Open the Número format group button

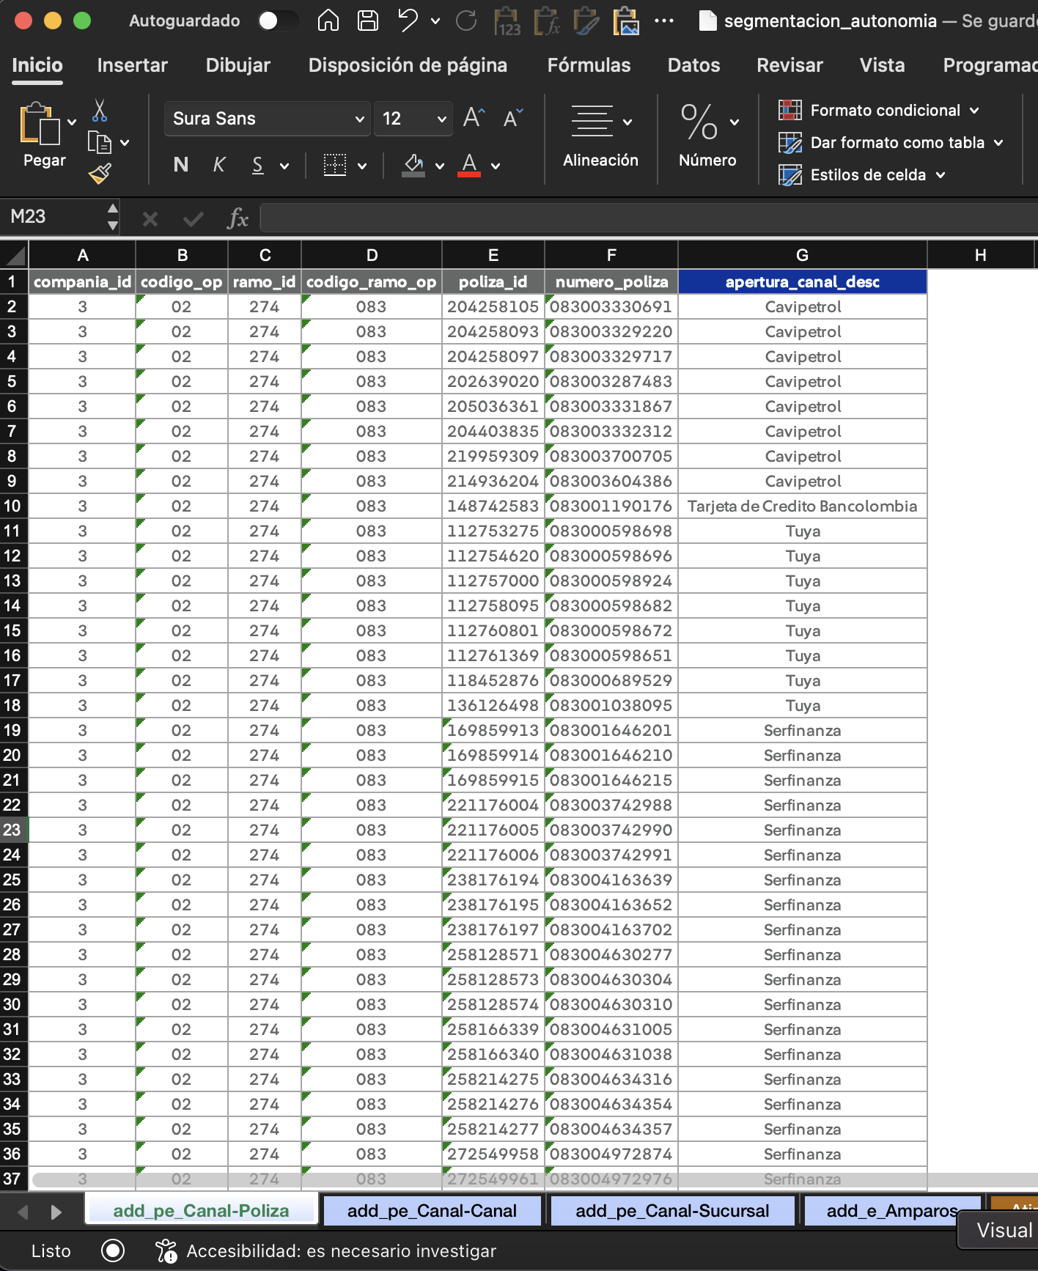(x=708, y=137)
